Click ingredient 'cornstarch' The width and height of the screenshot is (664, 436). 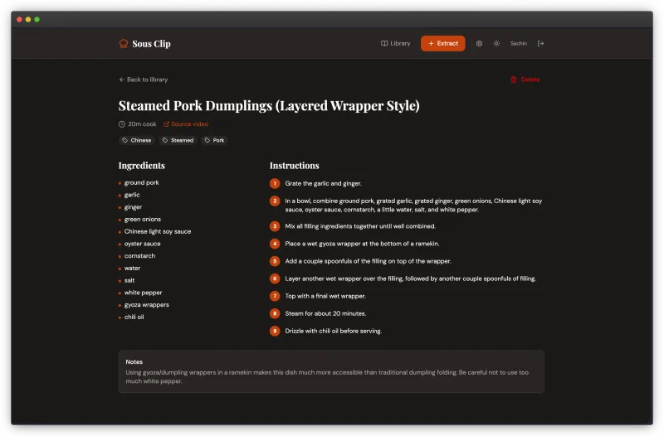point(139,256)
